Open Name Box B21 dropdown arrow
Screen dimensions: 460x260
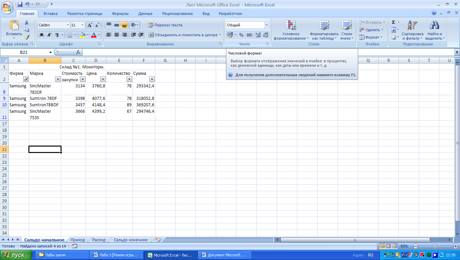pos(51,52)
